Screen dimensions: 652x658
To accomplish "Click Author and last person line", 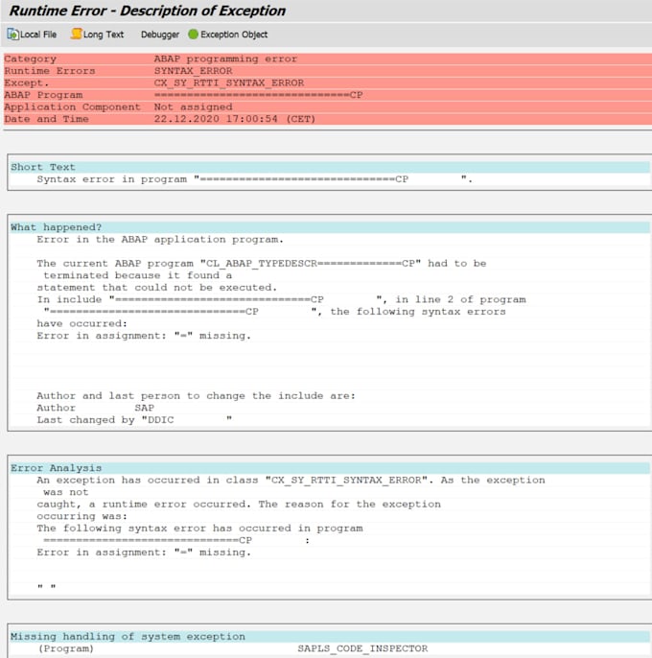I will 196,396.
